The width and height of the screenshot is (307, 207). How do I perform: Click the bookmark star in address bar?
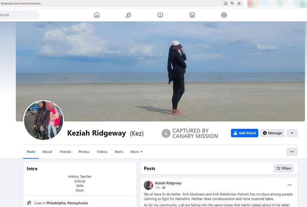pos(239,3)
